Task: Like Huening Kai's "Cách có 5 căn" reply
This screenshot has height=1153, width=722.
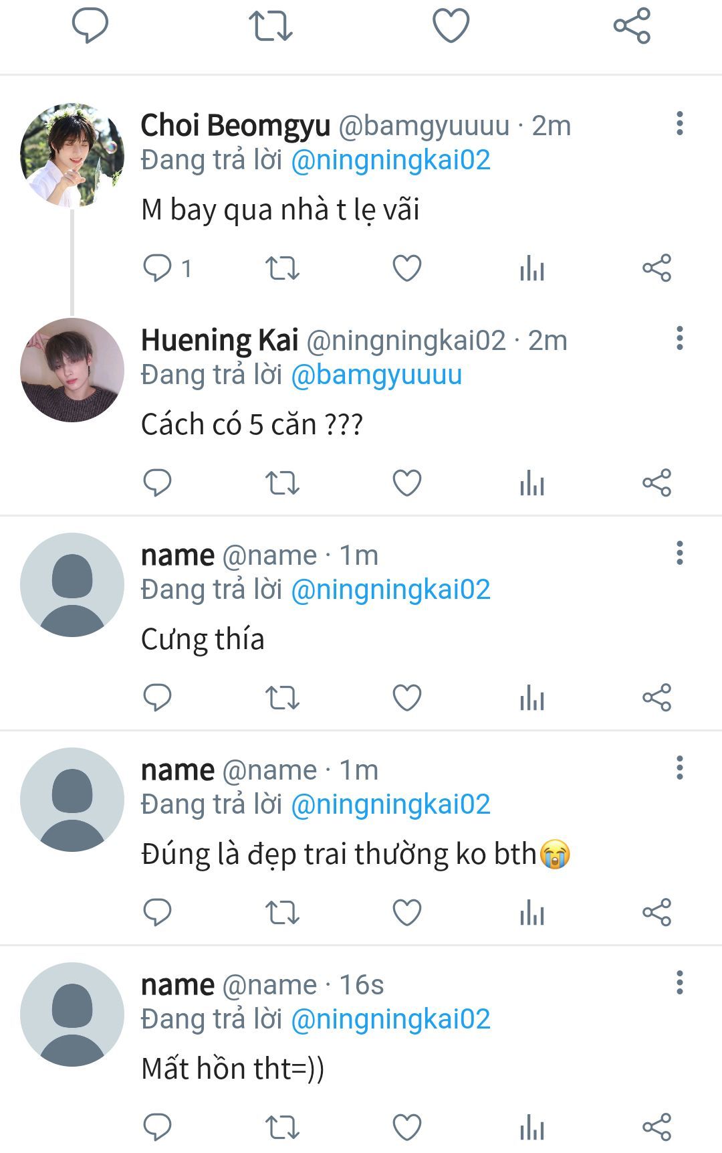Action: (406, 482)
